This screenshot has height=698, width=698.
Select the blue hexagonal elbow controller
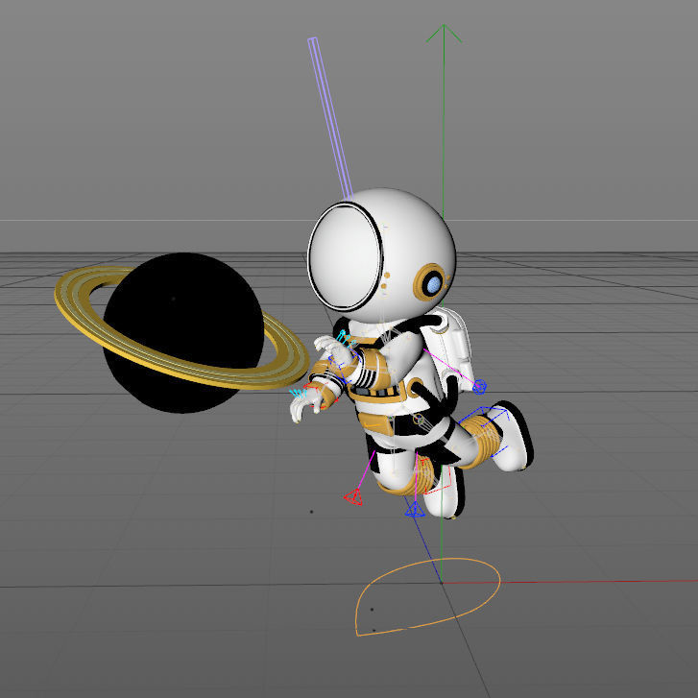click(479, 387)
